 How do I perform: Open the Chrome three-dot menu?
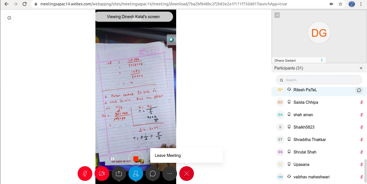361,4
